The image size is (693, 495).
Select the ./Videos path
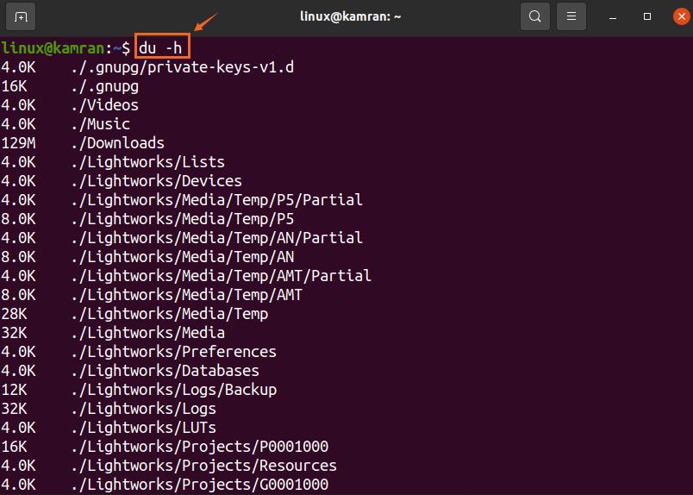105,105
